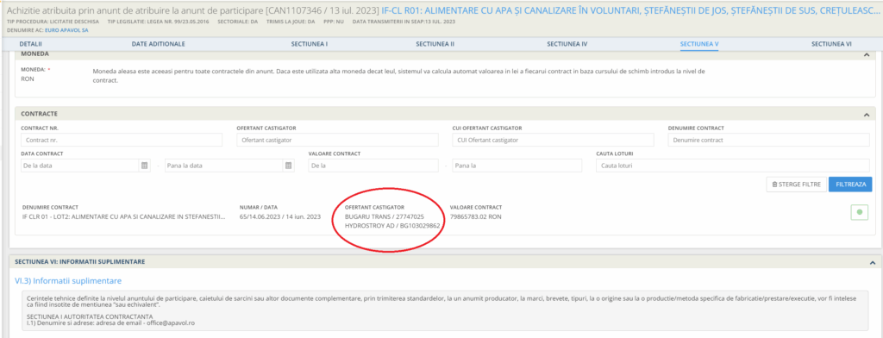Click the Cauta loturi search field
The height and width of the screenshot is (338, 883).
pos(733,166)
